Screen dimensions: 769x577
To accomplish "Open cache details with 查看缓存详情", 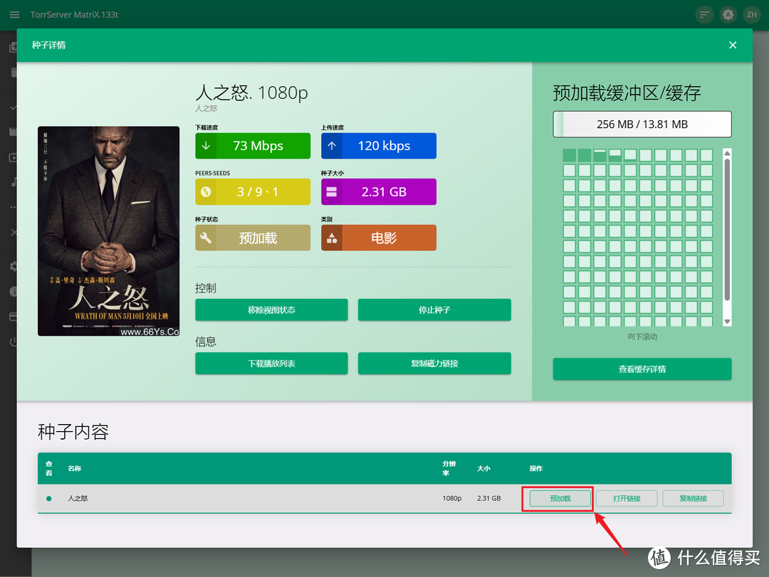I will tap(642, 369).
